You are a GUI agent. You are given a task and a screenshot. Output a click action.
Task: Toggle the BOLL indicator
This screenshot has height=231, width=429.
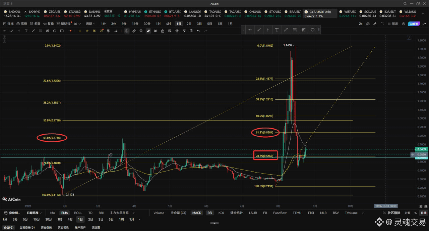78,213
